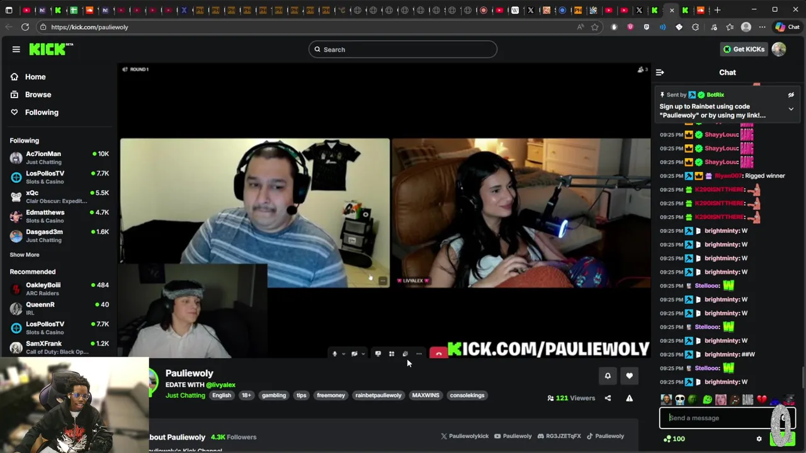The height and width of the screenshot is (453, 806).
Task: Focus the Send a message input field
Action: click(x=727, y=418)
